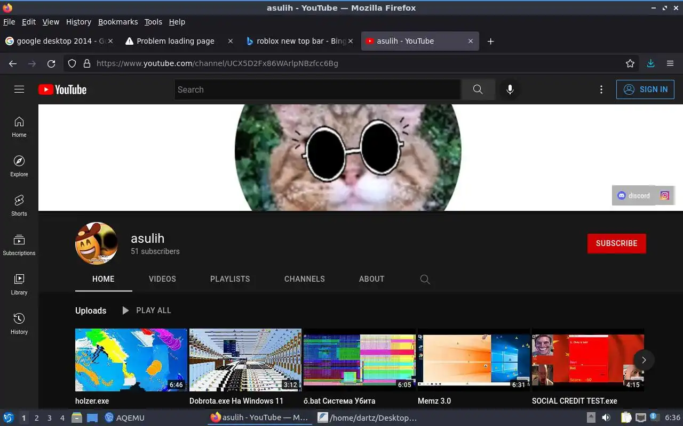
Task: Subscribe to the asulih channel
Action: (x=616, y=243)
